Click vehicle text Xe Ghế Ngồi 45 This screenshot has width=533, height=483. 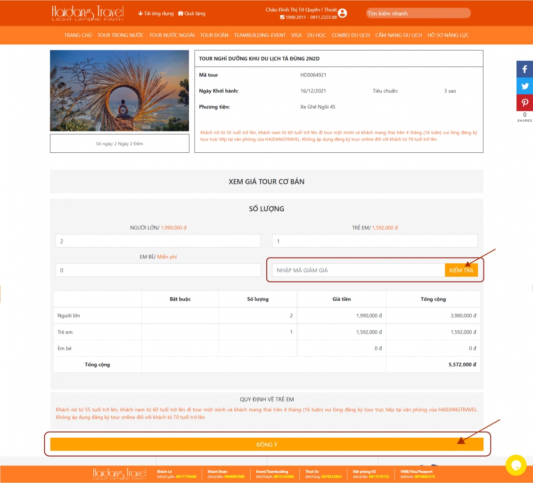click(x=318, y=107)
